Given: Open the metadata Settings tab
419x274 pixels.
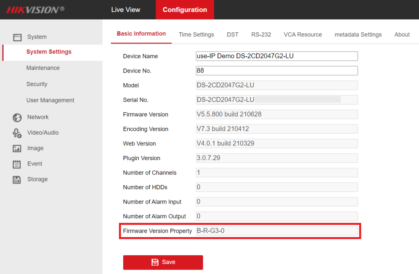Looking at the screenshot, I should pyautogui.click(x=358, y=35).
